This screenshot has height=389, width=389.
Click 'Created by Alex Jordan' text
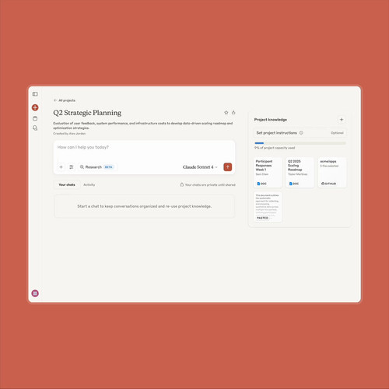click(x=69, y=134)
